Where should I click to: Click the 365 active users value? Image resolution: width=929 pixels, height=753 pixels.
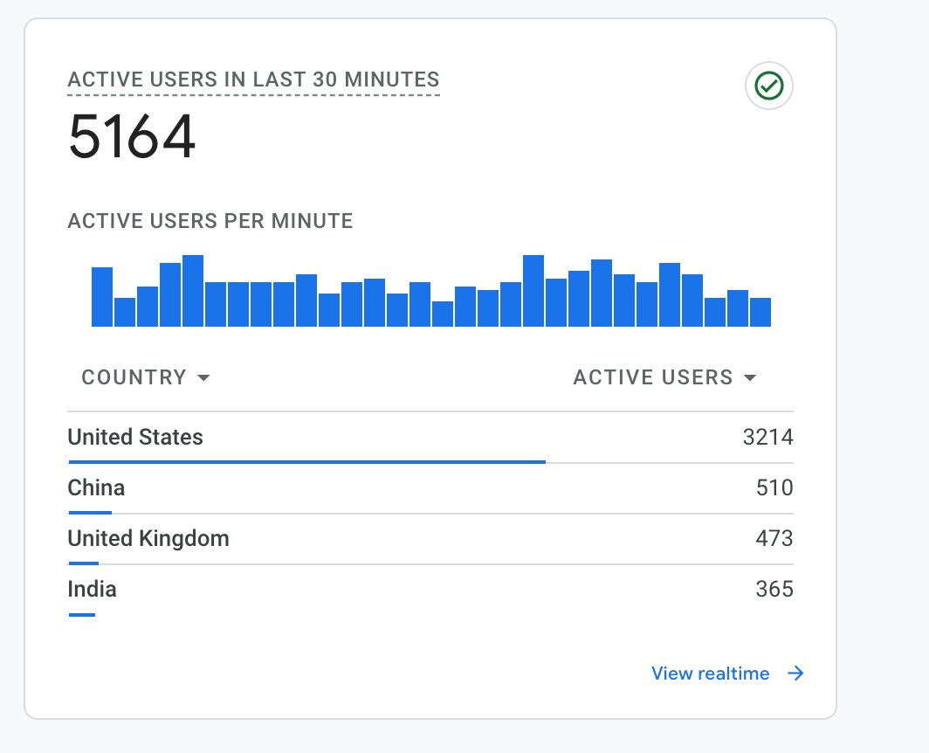click(x=774, y=589)
